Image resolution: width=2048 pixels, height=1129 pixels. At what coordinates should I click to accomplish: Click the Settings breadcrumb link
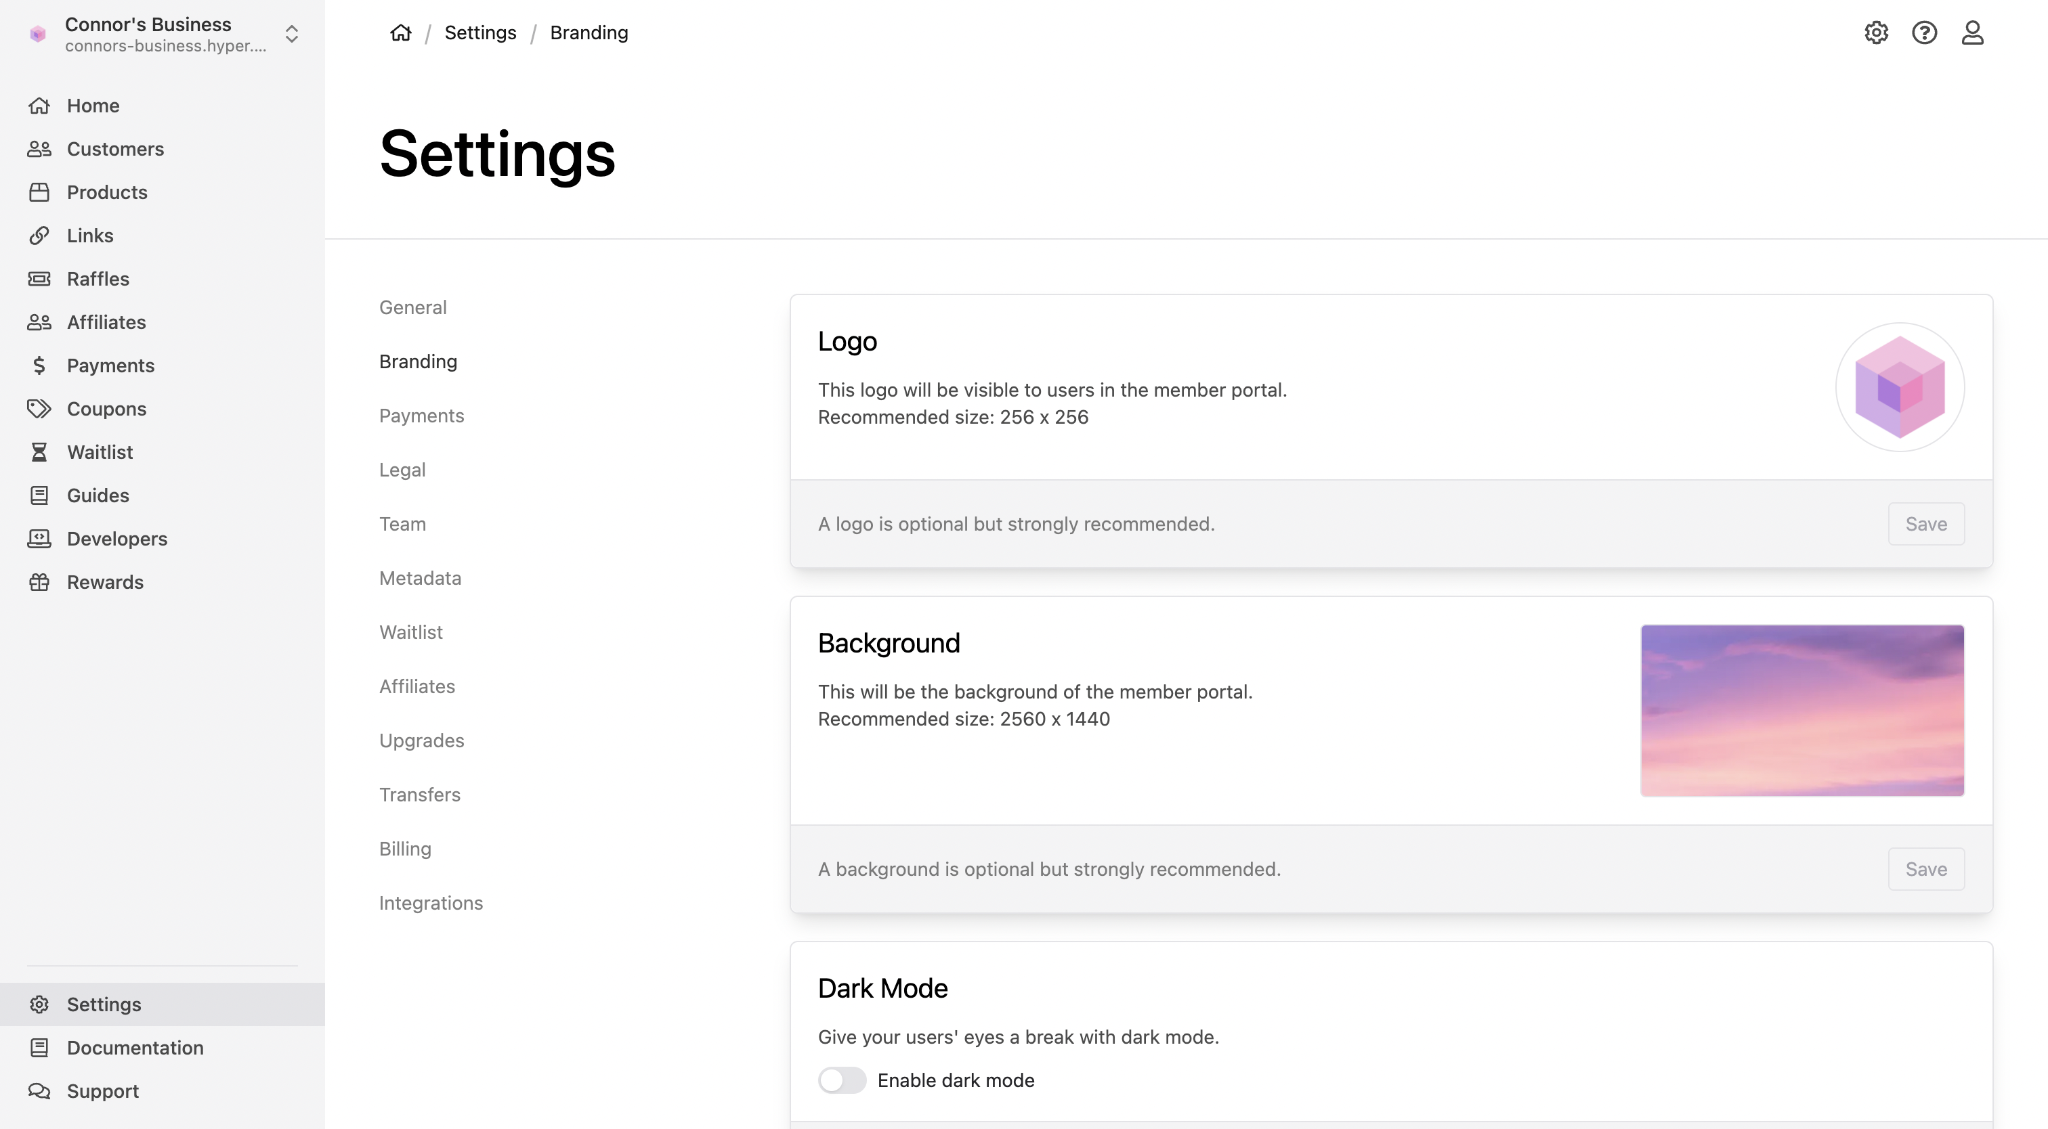click(480, 32)
